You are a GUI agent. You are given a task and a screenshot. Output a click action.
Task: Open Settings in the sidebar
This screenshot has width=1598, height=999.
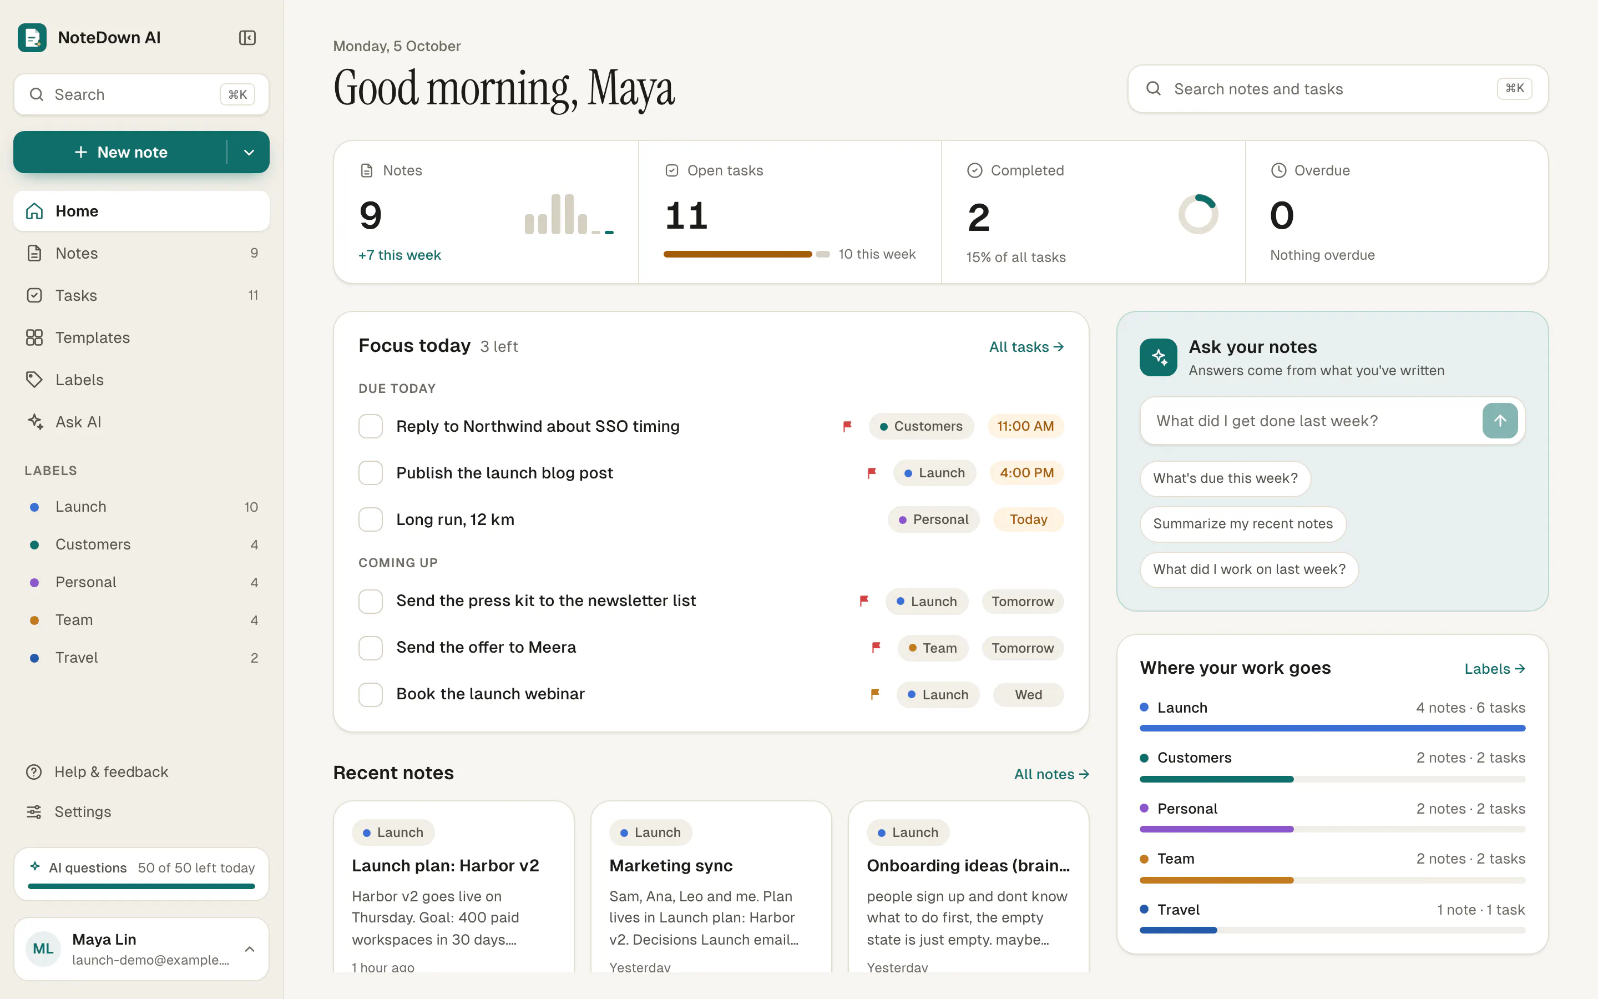(141, 811)
